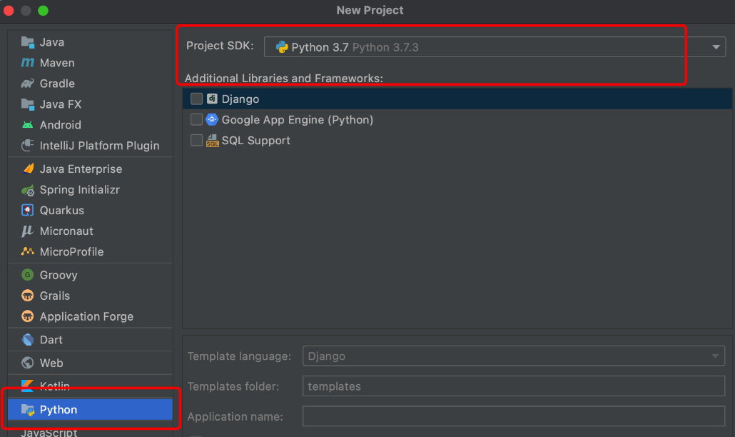Click the Java project type icon
735x437 pixels.
(x=28, y=42)
